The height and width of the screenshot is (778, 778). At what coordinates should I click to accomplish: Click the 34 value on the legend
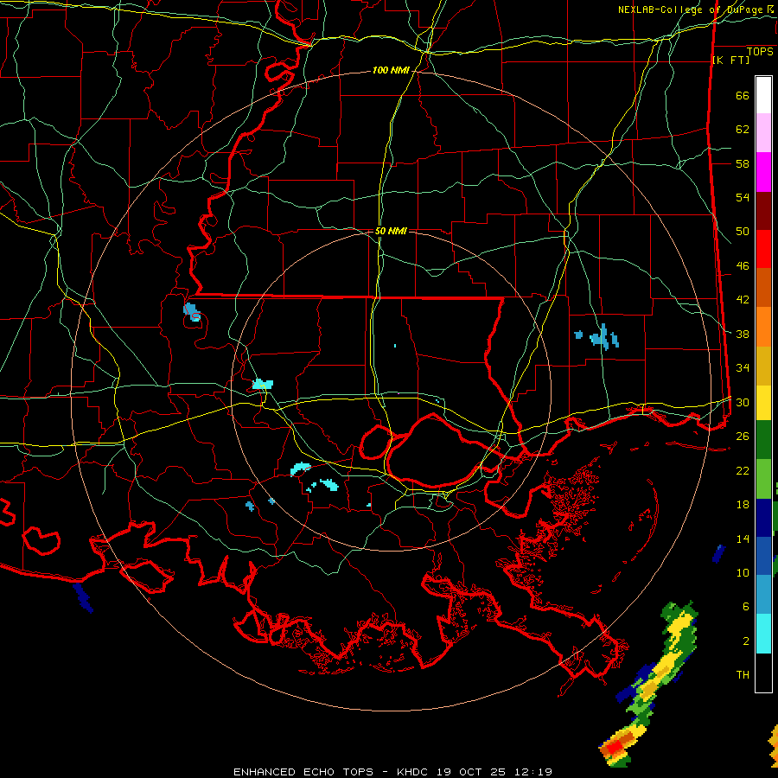(743, 367)
